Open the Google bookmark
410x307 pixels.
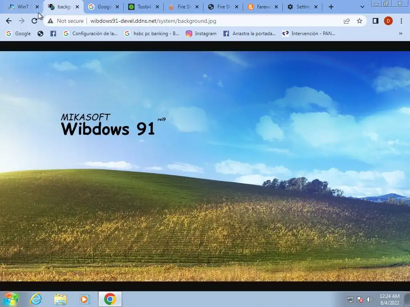tap(18, 34)
